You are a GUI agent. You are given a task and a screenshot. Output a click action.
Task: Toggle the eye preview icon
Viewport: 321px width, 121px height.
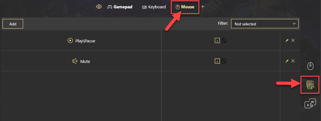tap(99, 7)
